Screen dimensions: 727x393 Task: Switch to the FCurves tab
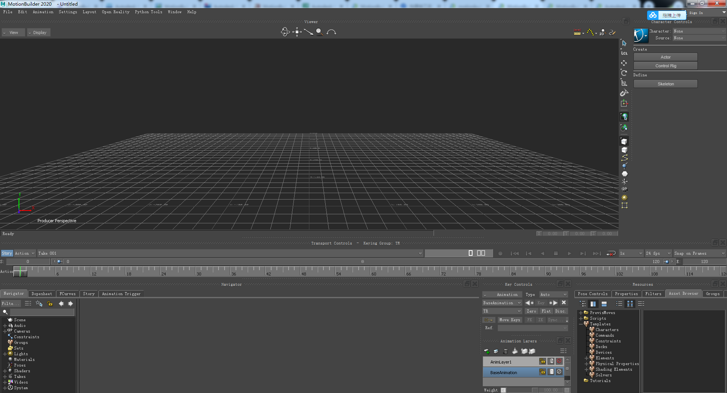(x=67, y=294)
